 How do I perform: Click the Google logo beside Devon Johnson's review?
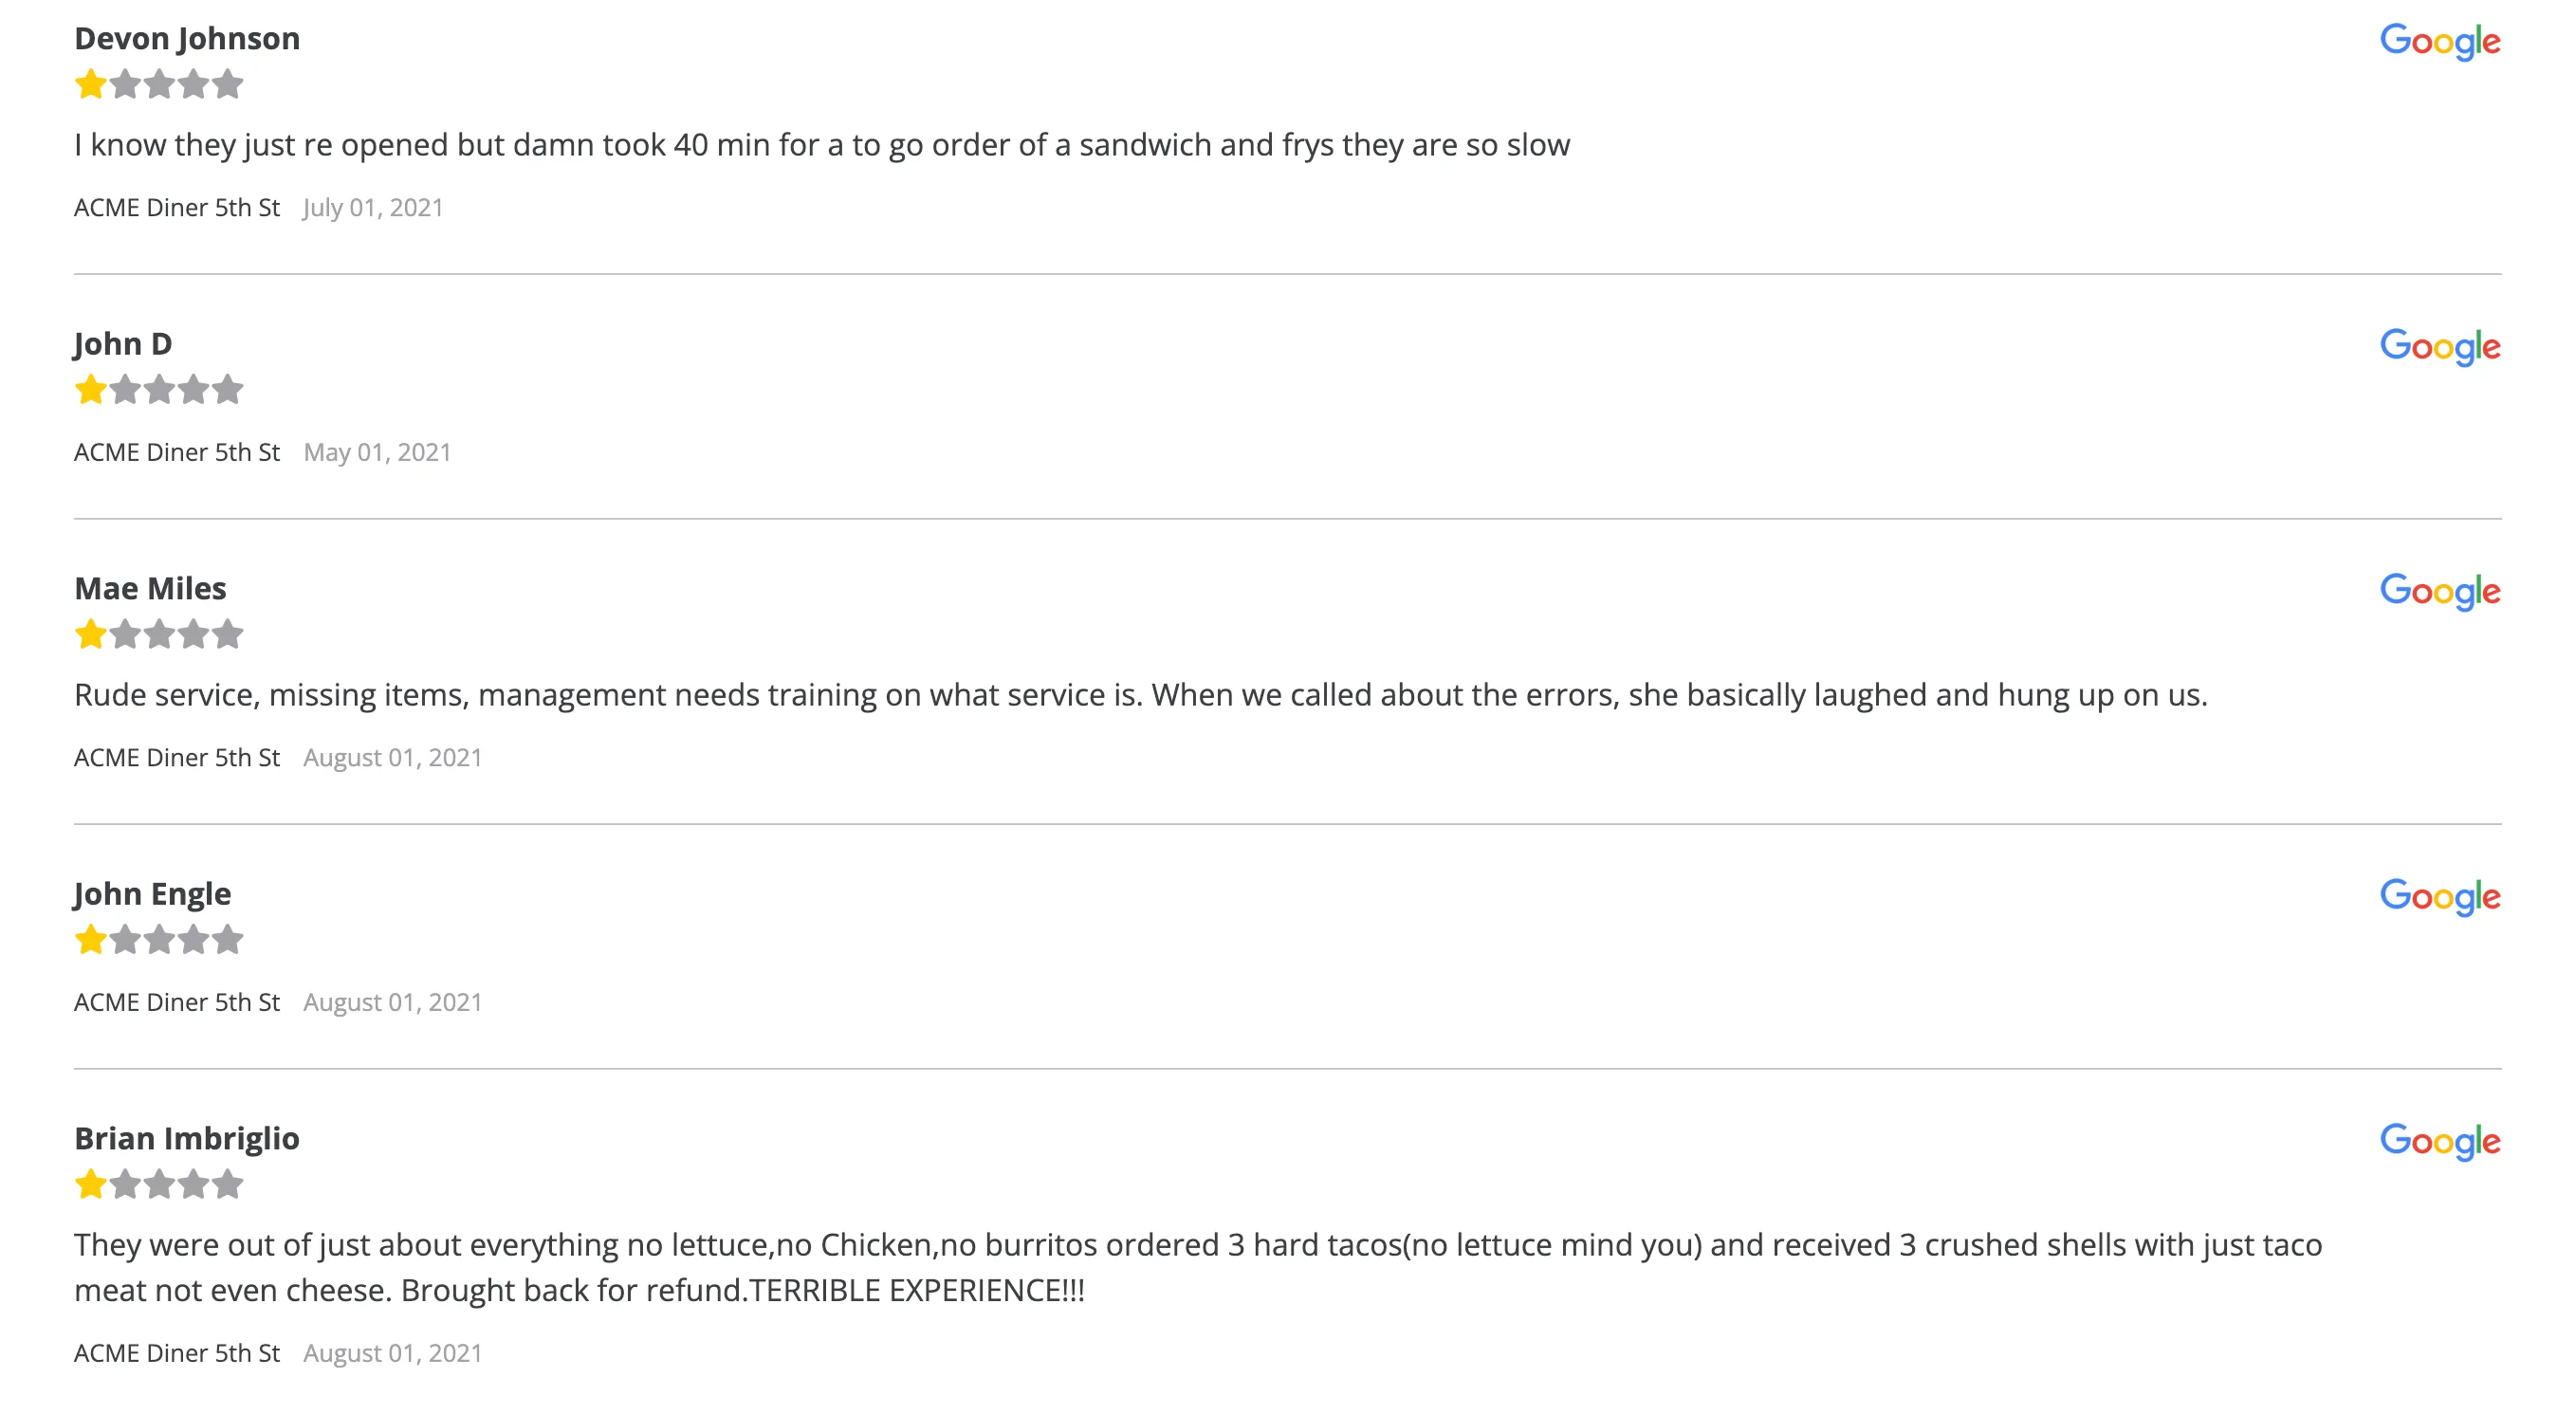(x=2439, y=42)
